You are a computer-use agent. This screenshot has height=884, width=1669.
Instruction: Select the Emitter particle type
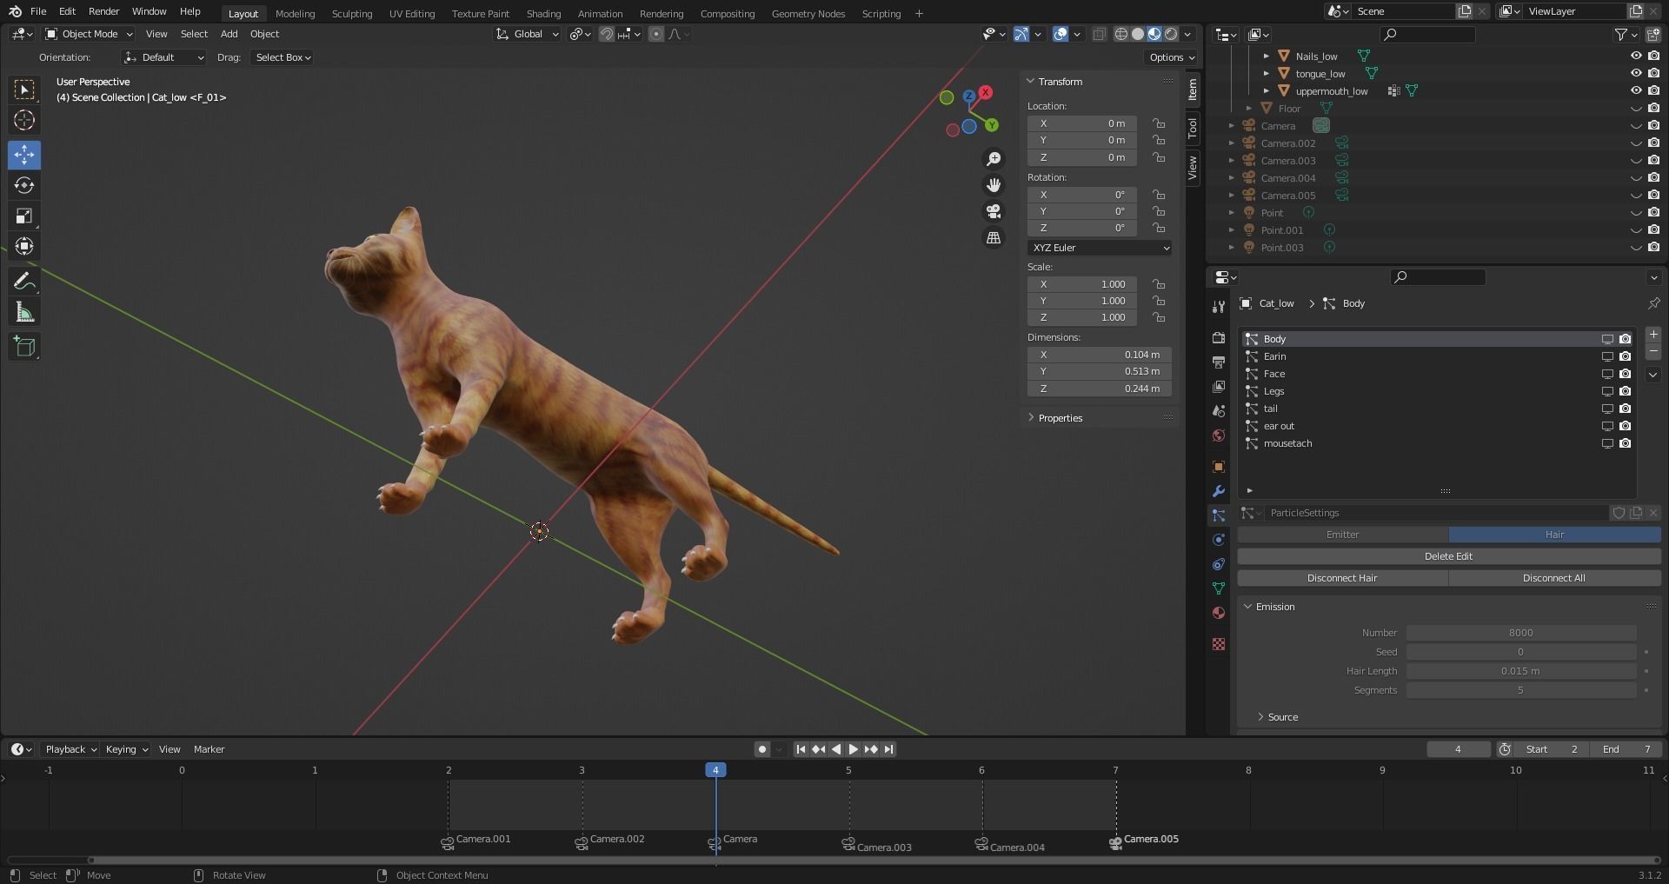[1342, 535]
